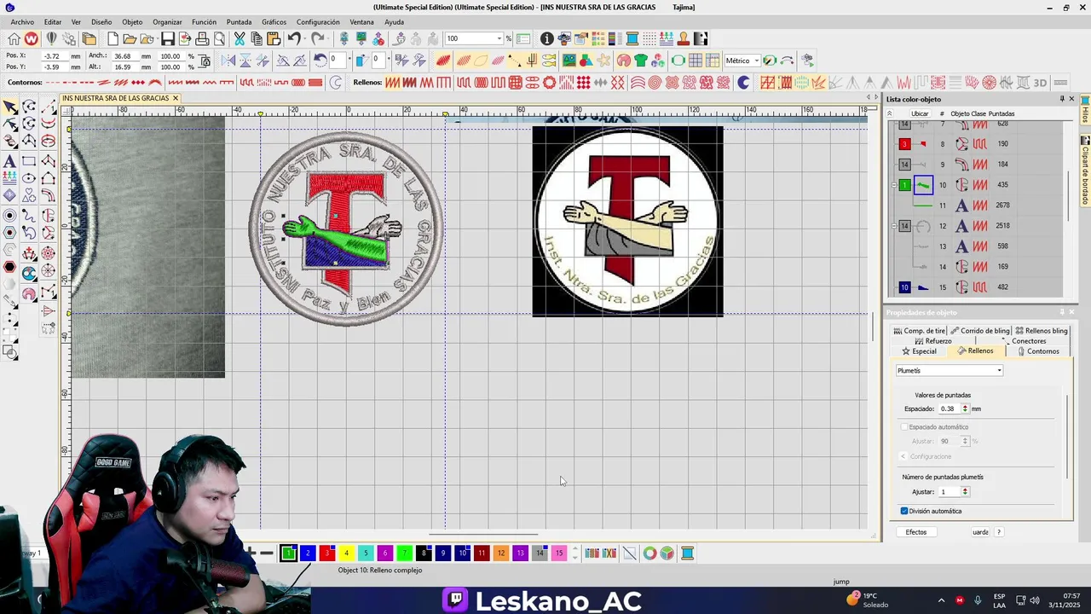Toggle the green hoop display icon
This screenshot has height=614, width=1091.
[x=678, y=60]
